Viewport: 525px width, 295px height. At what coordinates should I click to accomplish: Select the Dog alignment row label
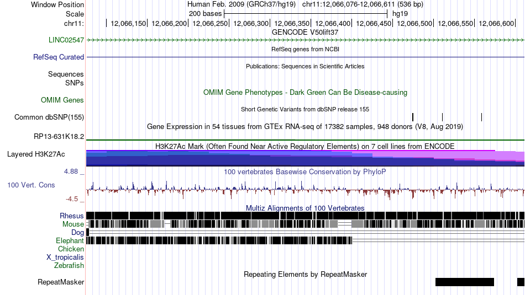pyautogui.click(x=77, y=233)
